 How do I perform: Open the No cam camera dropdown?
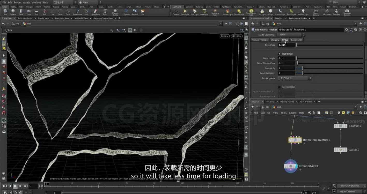237,36
